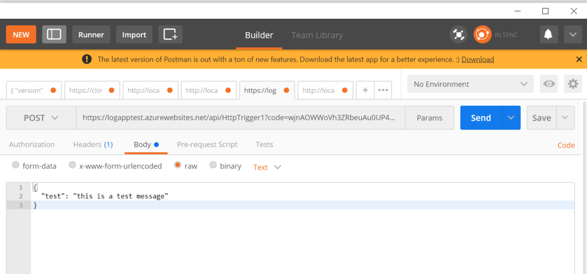Open the notifications bell
The image size is (587, 274).
pyautogui.click(x=549, y=34)
